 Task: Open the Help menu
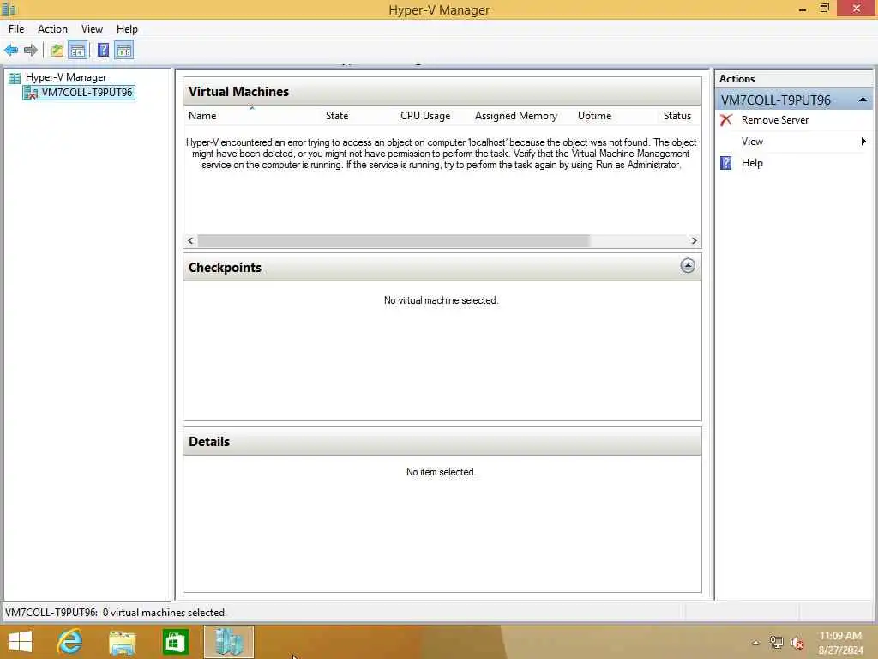click(x=127, y=29)
